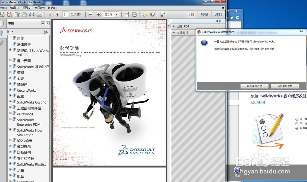Click the 登录 link in tools pane
Image resolution: width=307 pixels, height=182 pixels.
pyautogui.click(x=219, y=21)
